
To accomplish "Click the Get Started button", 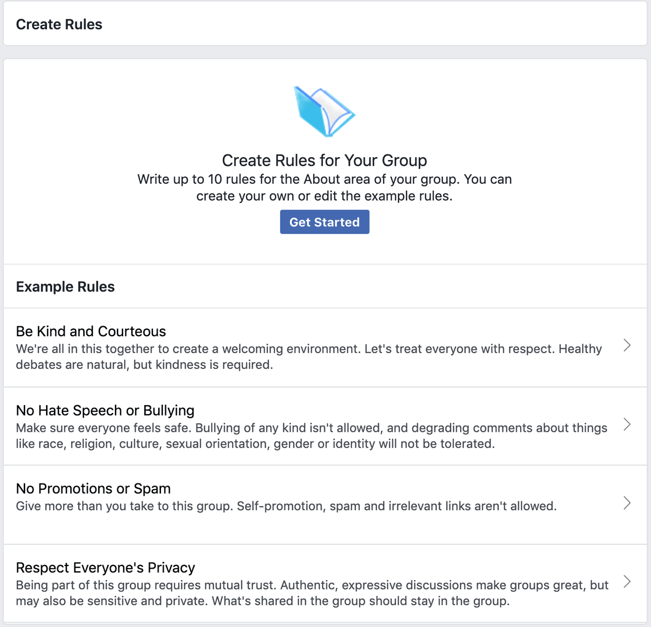I will 325,222.
